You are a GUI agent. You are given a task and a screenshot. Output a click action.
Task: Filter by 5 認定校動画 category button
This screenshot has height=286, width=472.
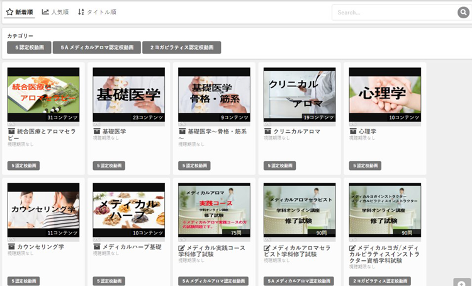[x=29, y=47]
